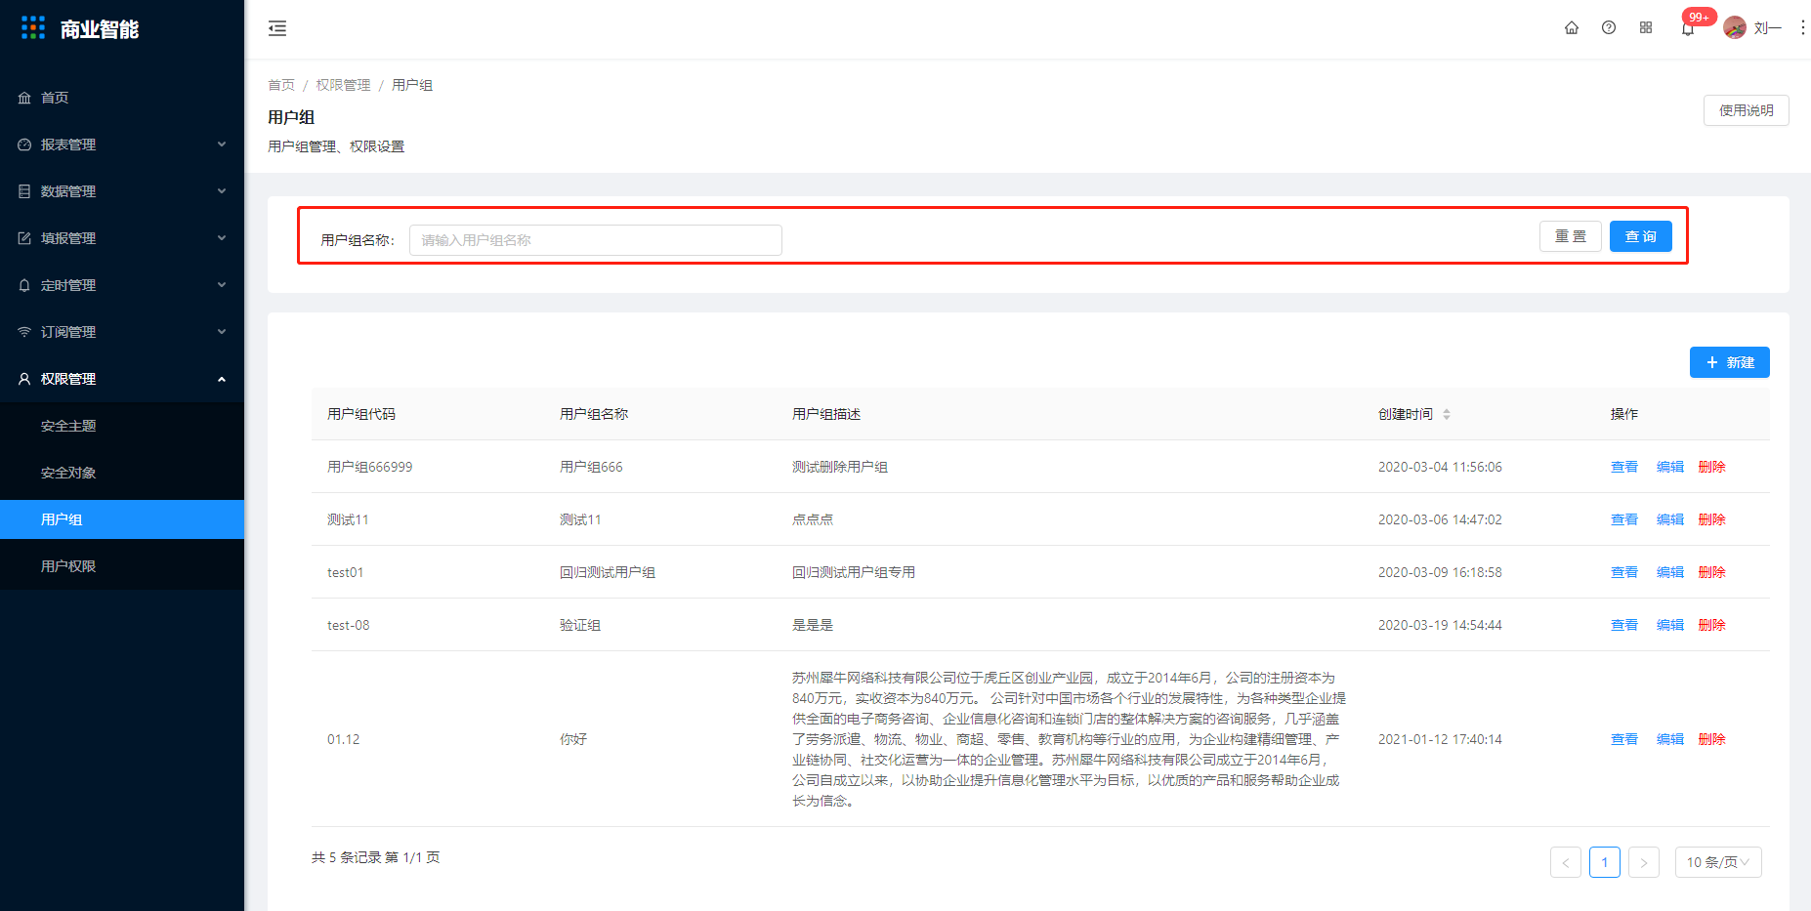1811x911 pixels.
Task: Click the 数据管理 database icon
Action: pyautogui.click(x=24, y=191)
